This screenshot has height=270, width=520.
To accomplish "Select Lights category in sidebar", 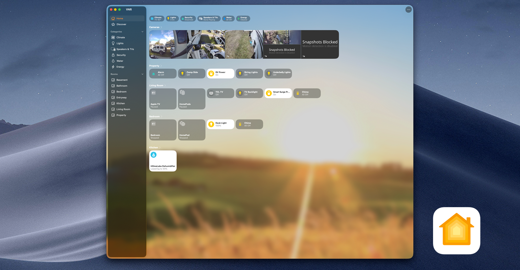I will click(x=127, y=43).
